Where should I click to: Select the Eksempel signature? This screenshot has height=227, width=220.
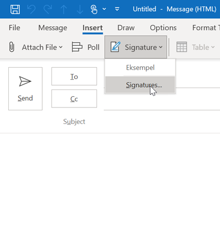point(140,67)
